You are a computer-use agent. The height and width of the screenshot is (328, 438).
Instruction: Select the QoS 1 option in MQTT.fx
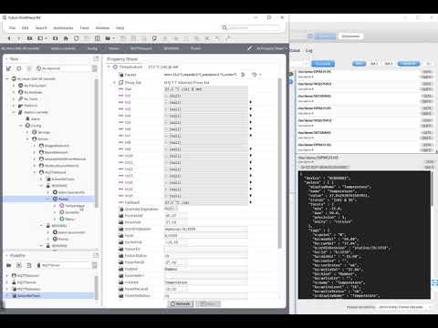tap(374, 64)
